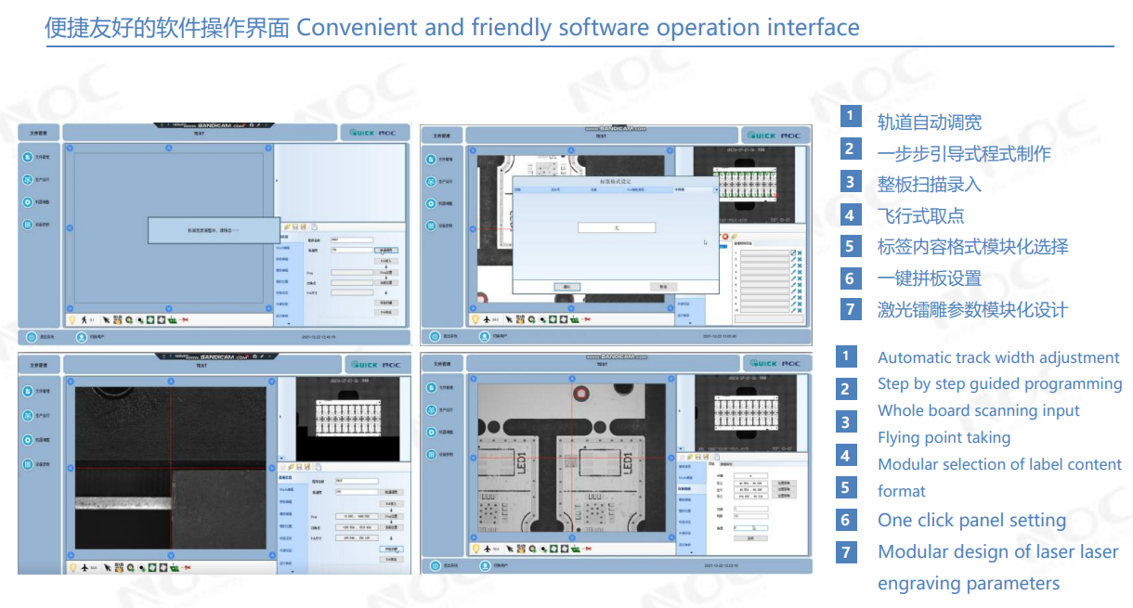Image resolution: width=1133 pixels, height=608 pixels.
Task: Click the save disk icon in top-left screenshot panel
Action: [x=295, y=226]
